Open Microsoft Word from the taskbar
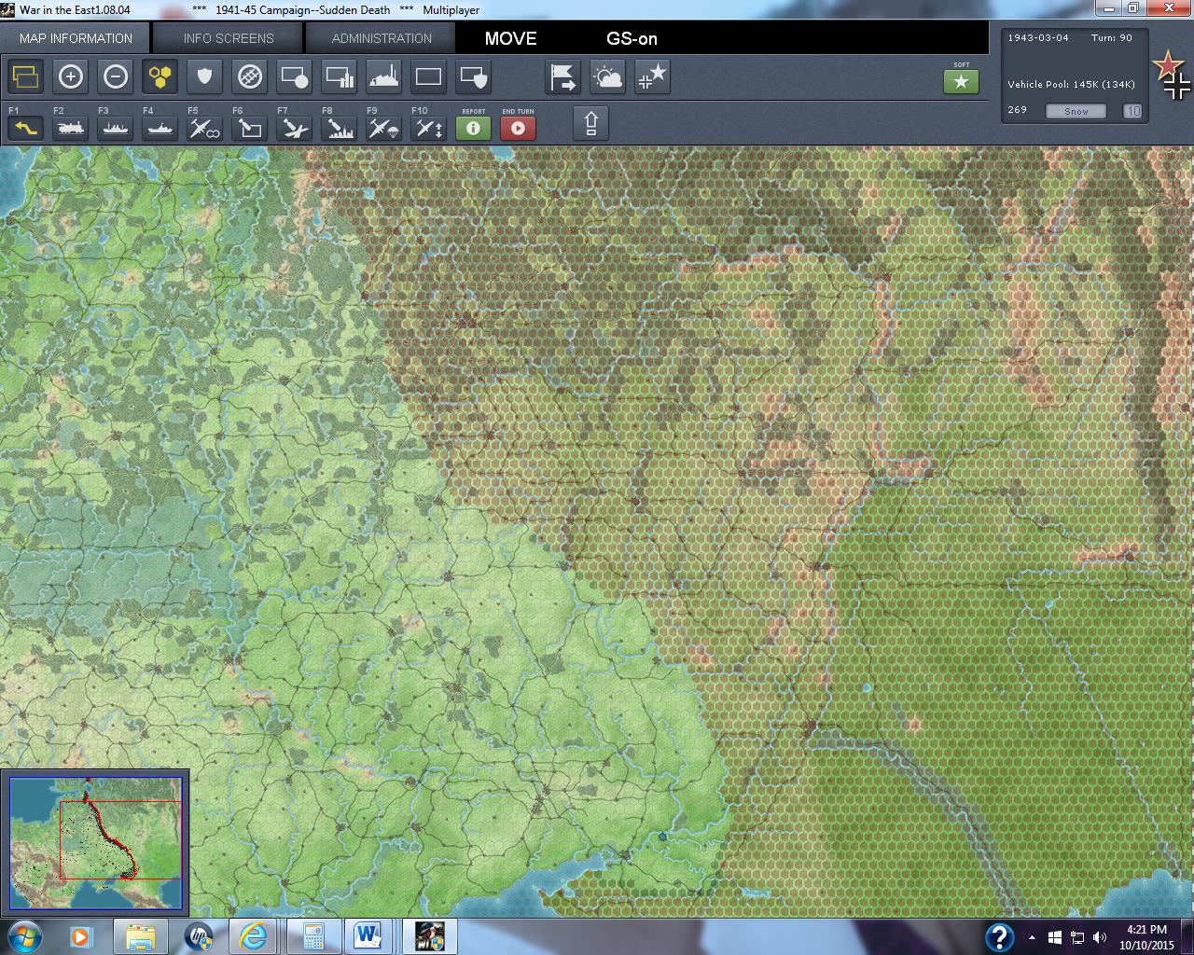Viewport: 1194px width, 955px height. (x=370, y=935)
